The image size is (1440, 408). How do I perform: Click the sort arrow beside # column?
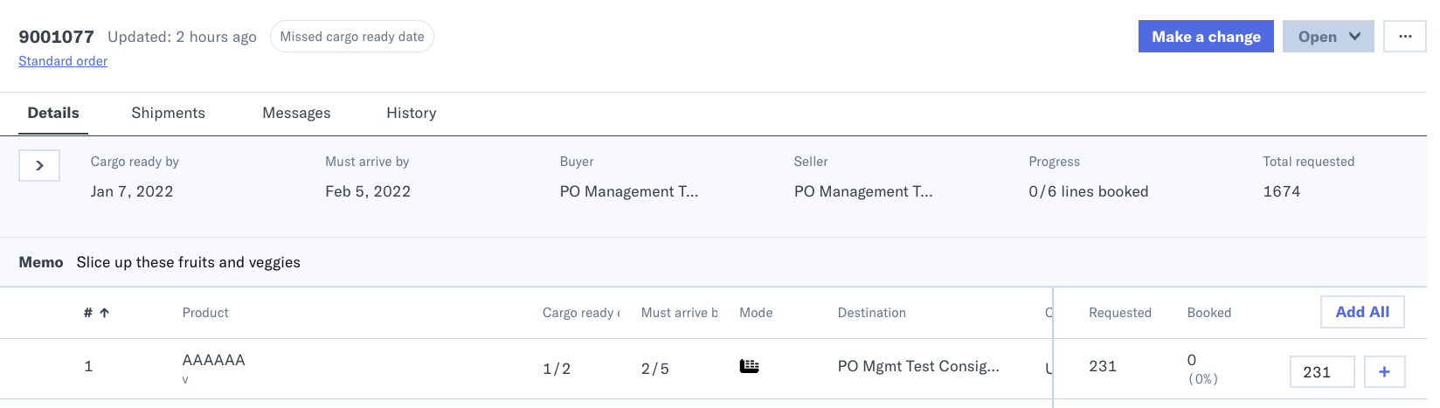(104, 313)
